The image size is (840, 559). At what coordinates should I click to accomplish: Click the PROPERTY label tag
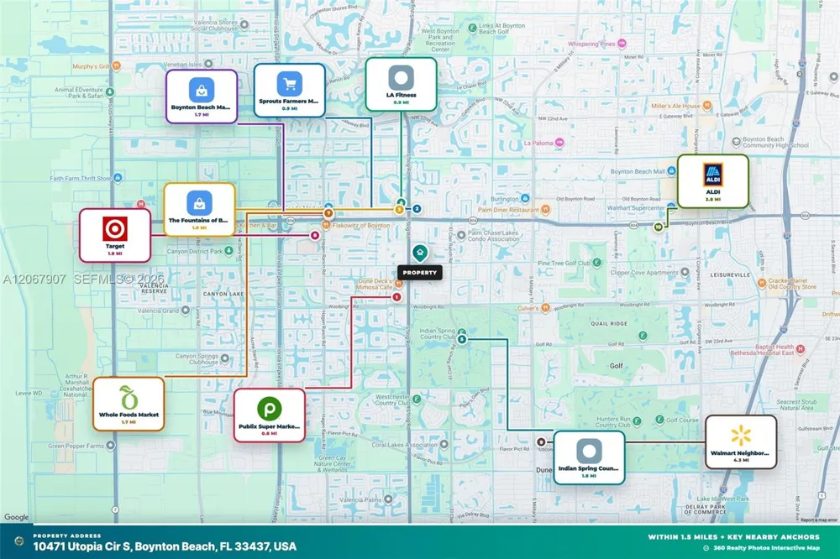tap(420, 273)
